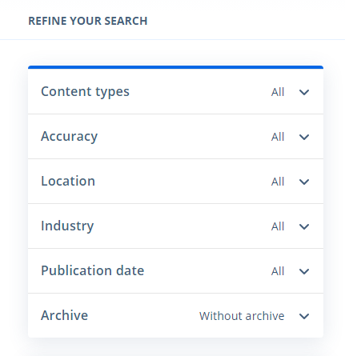Click 'All' beside Publication date
The height and width of the screenshot is (356, 345).
click(x=278, y=271)
